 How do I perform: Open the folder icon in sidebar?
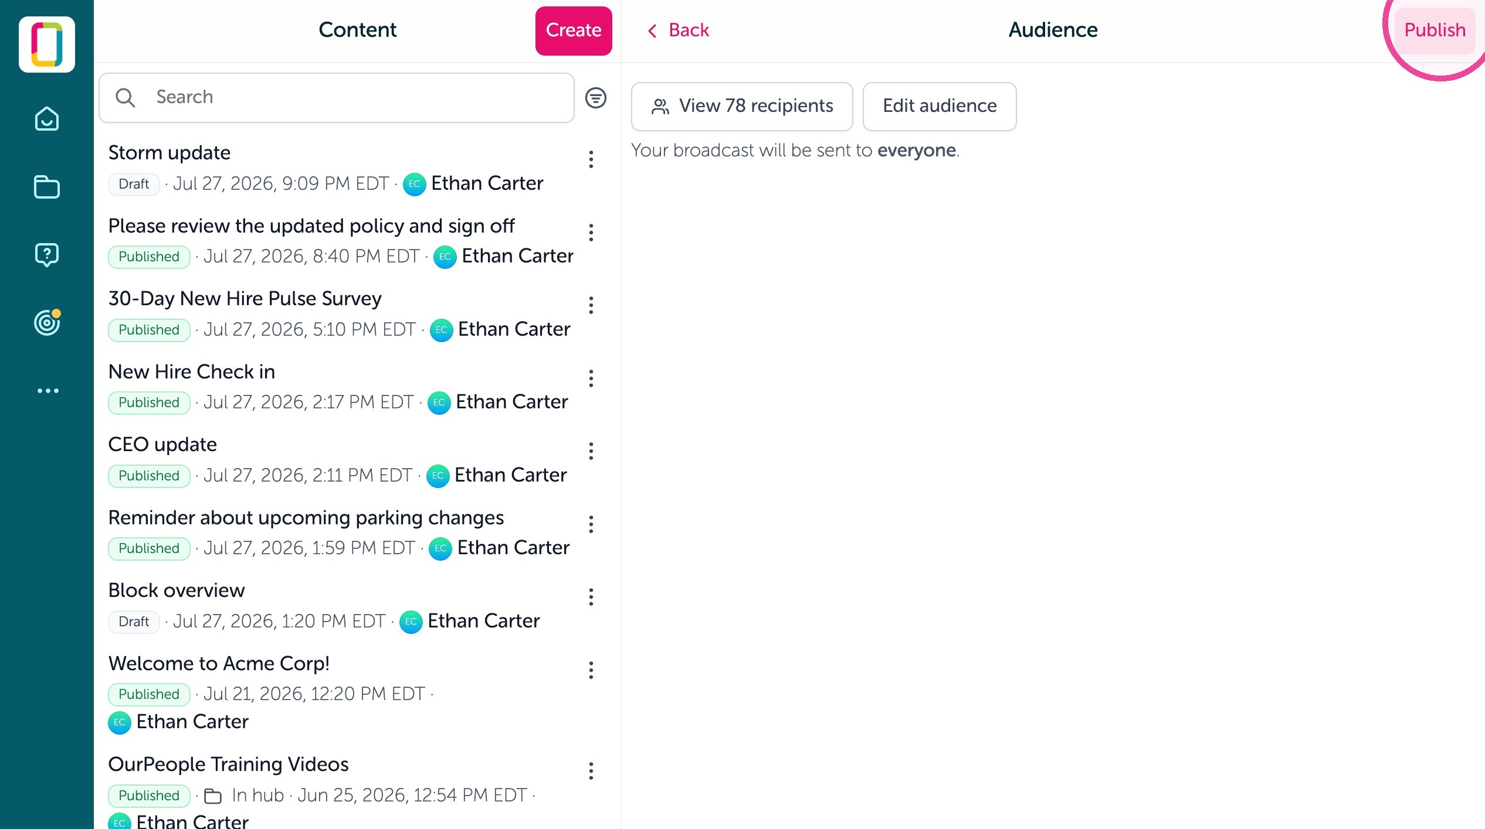(47, 187)
